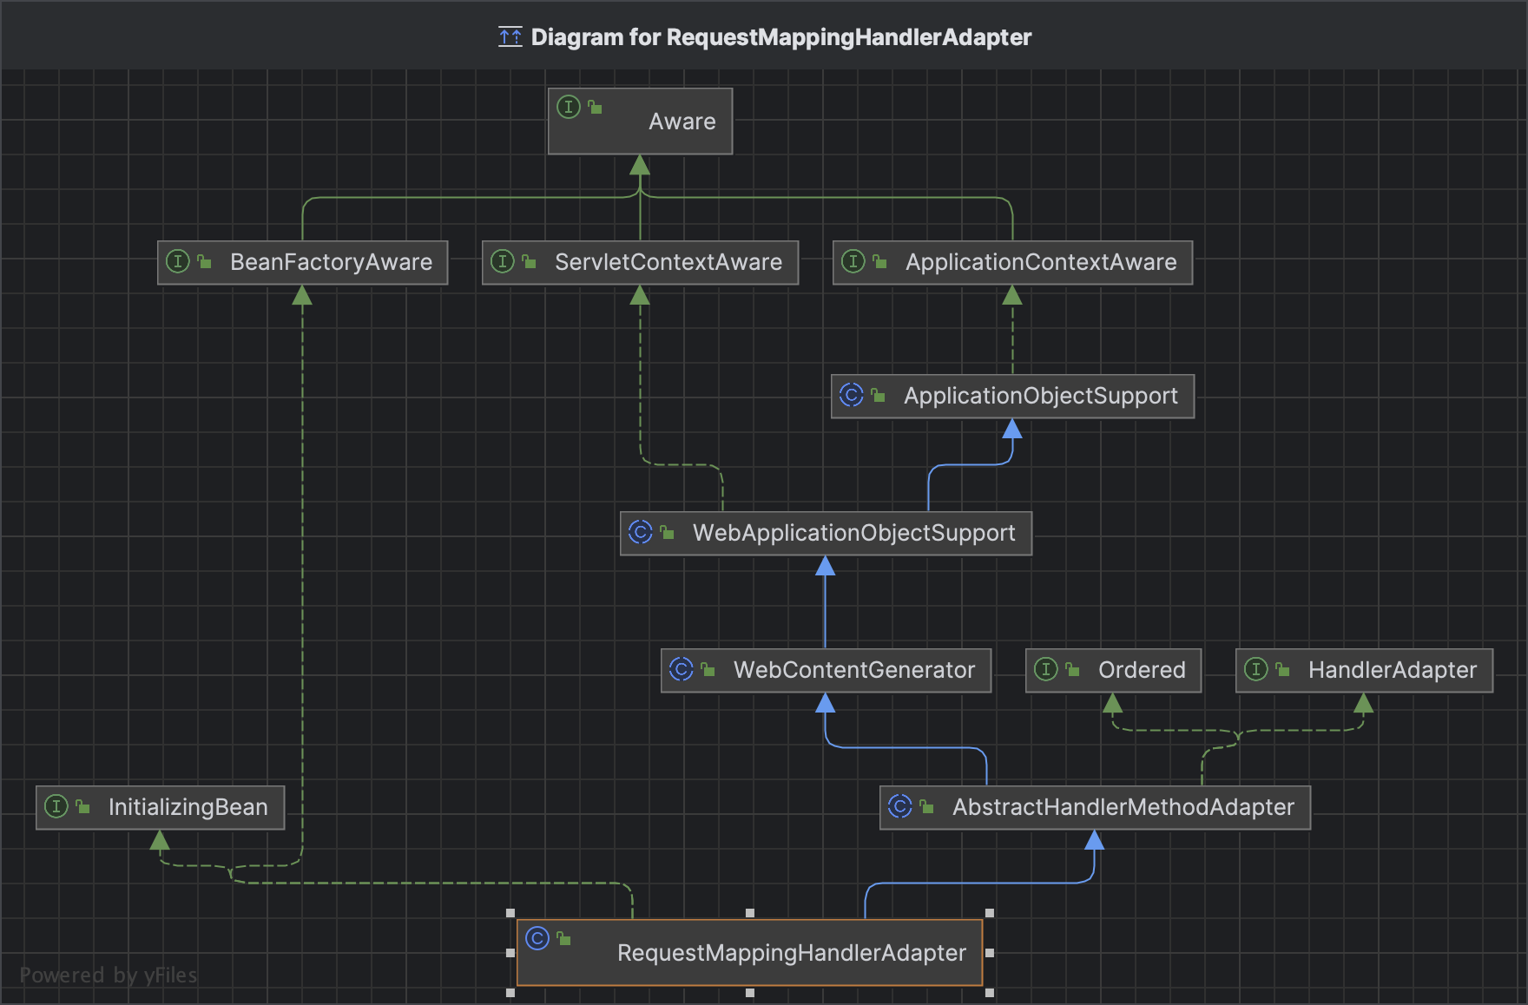Viewport: 1528px width, 1005px height.
Task: Click the class icon on WebContentGenerator node
Action: pos(682,669)
